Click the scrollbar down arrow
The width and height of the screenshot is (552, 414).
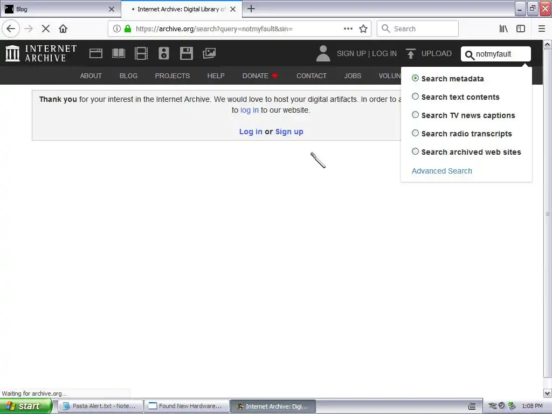tap(548, 393)
